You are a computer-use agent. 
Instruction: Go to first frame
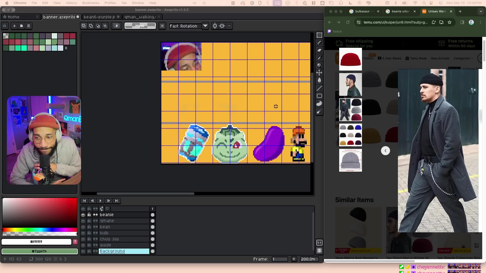pos(84,201)
